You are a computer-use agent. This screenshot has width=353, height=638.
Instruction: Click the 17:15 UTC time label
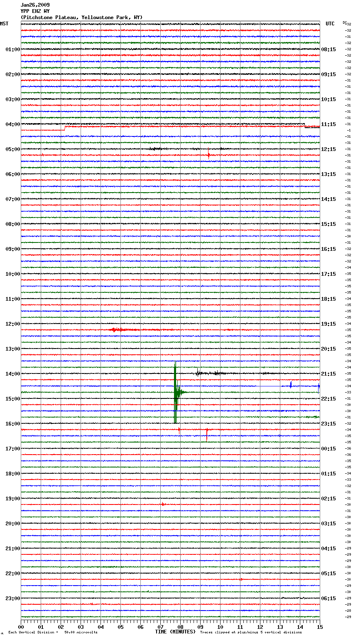[328, 274]
